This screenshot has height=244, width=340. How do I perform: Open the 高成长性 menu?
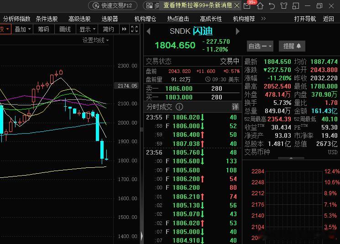coord(211,19)
